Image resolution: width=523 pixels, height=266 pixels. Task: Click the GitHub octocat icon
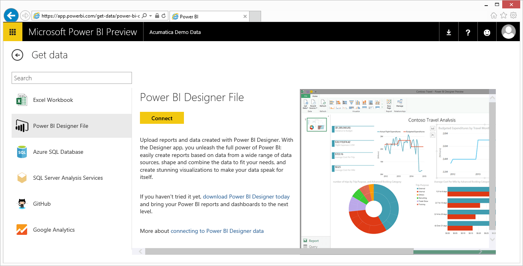coord(22,204)
